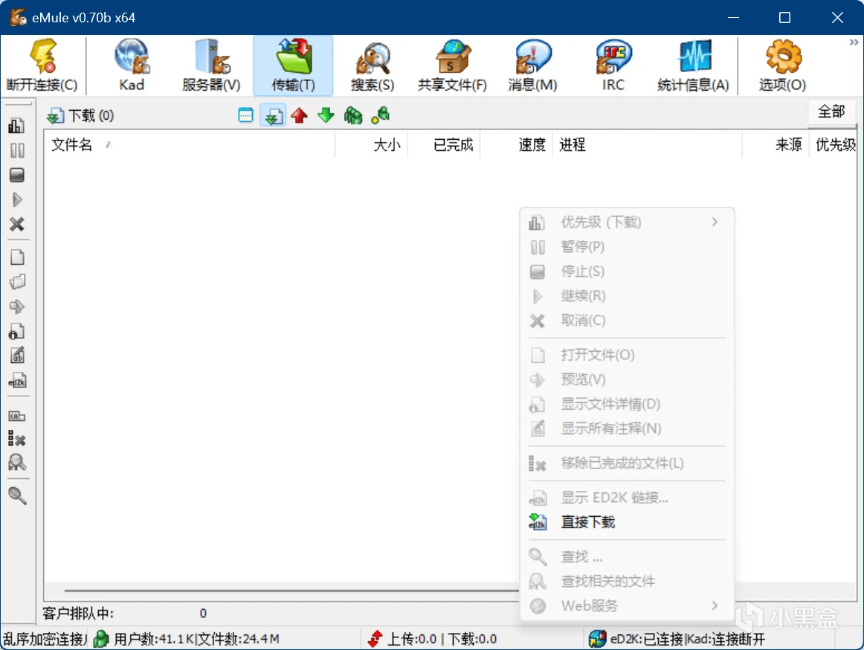Sort by 进程 column header
The image size is (864, 650).
647,145
